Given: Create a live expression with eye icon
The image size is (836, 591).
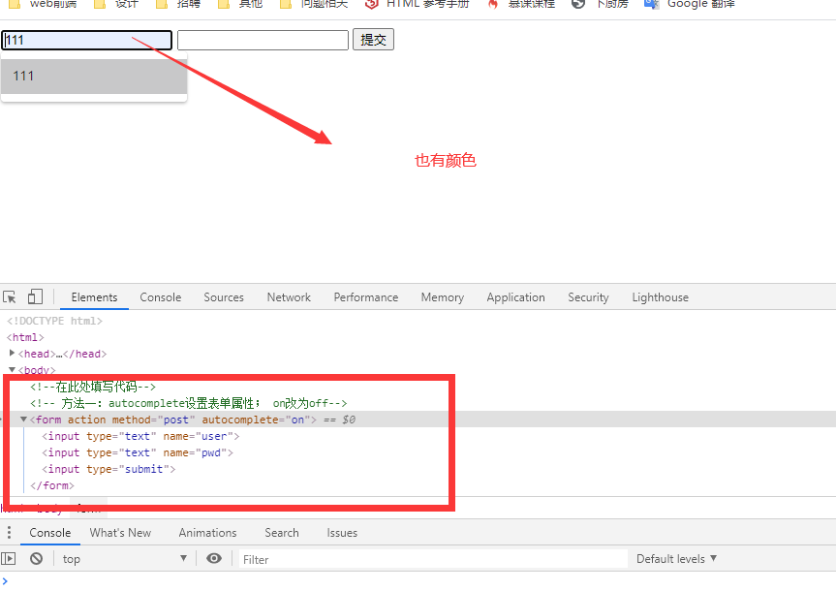Looking at the screenshot, I should coord(214,558).
